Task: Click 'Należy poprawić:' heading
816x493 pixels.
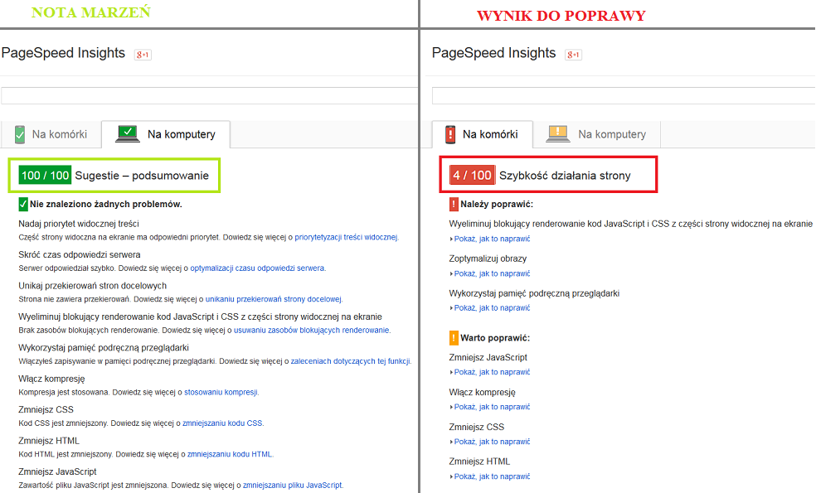Action: (x=497, y=205)
